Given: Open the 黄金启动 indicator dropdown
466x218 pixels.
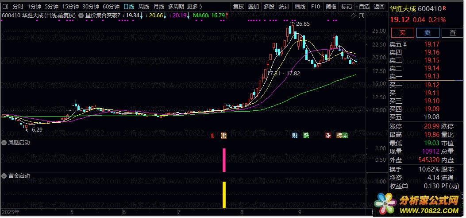Looking at the screenshot, I should tap(4, 176).
